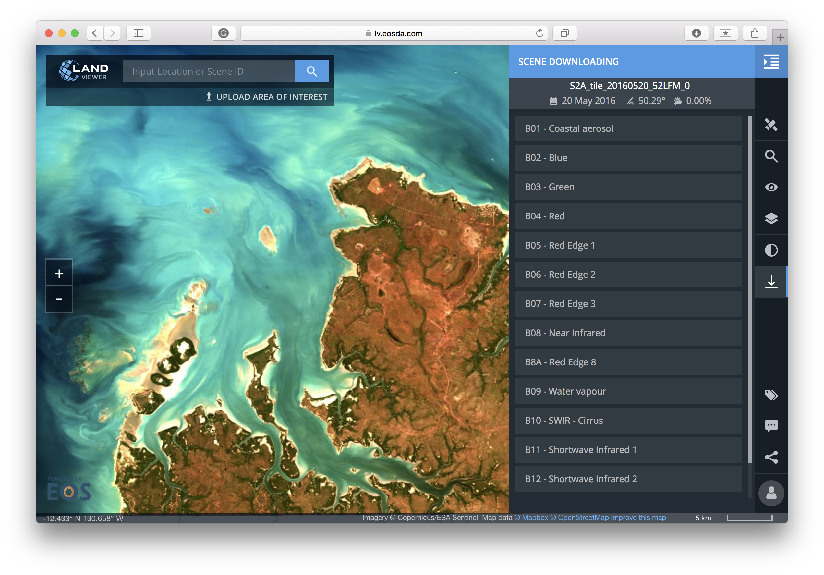Download the B04 - Red band
This screenshot has width=824, height=575.
pos(628,216)
